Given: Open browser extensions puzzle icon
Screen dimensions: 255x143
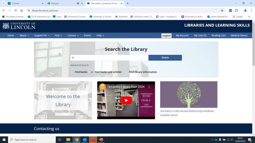Looking at the screenshot, I should coord(236,11).
